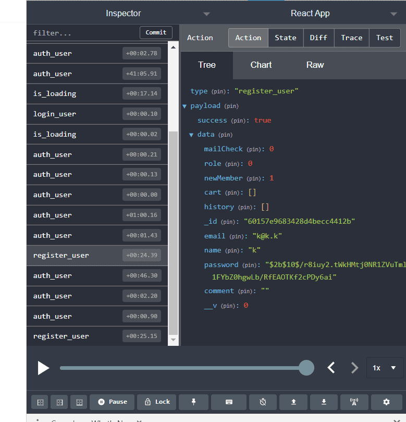Play the action replay
Image resolution: width=406 pixels, height=422 pixels.
click(x=43, y=368)
